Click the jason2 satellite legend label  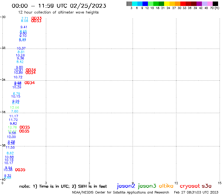point(126,186)
